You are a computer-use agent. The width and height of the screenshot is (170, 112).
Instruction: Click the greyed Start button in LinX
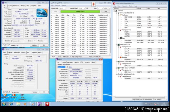[x=56, y=12]
